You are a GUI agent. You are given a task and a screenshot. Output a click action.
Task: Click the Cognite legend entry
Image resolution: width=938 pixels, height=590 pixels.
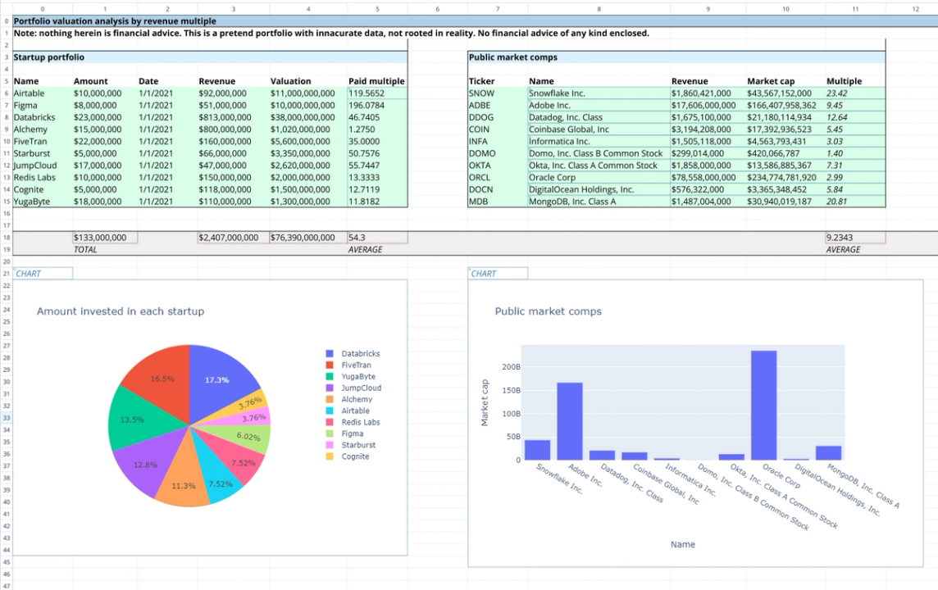point(356,456)
